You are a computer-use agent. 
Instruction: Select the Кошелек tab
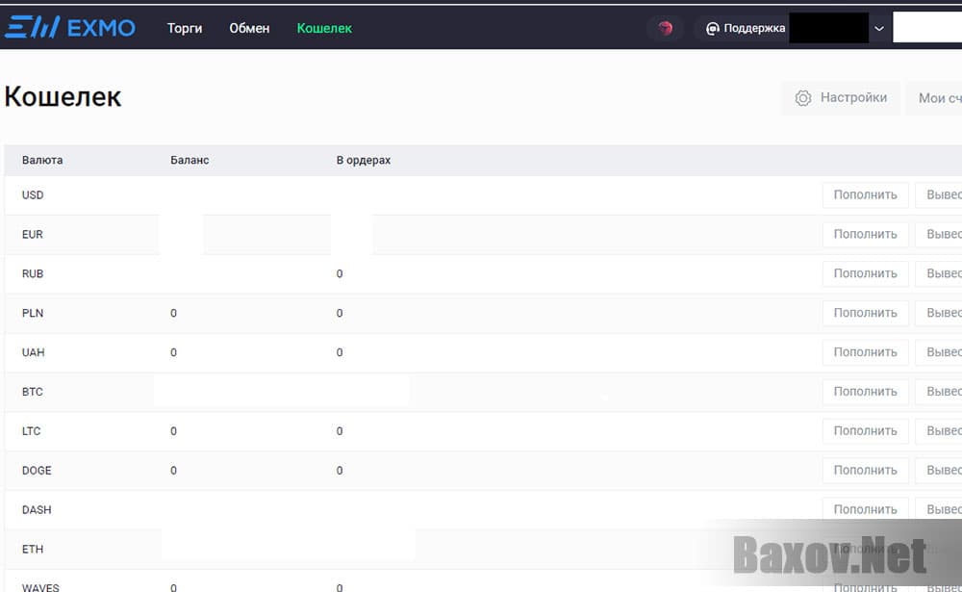(324, 28)
